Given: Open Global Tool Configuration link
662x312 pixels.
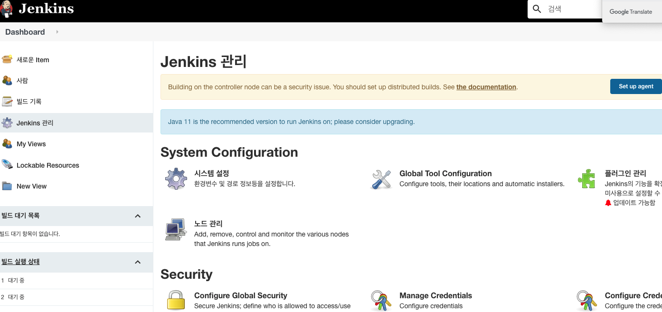Looking at the screenshot, I should coord(445,173).
